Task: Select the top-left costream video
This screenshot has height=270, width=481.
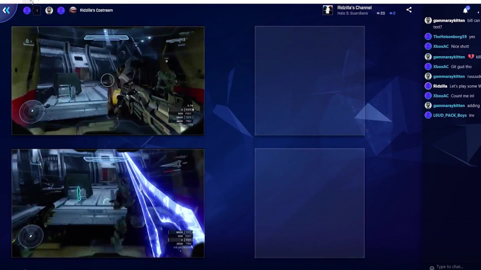Action: 108,81
